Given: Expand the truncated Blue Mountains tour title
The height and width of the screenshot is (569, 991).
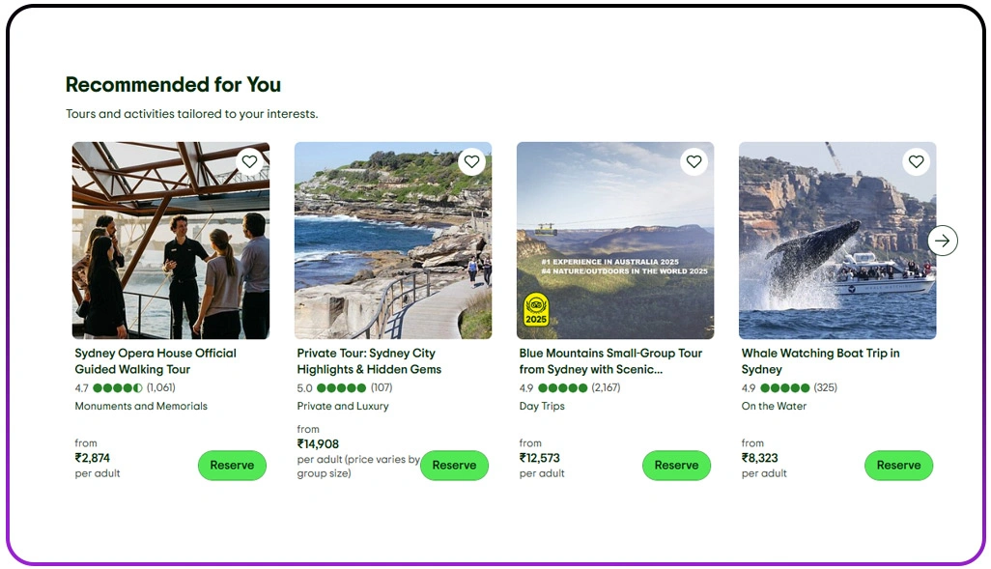Looking at the screenshot, I should coord(610,360).
